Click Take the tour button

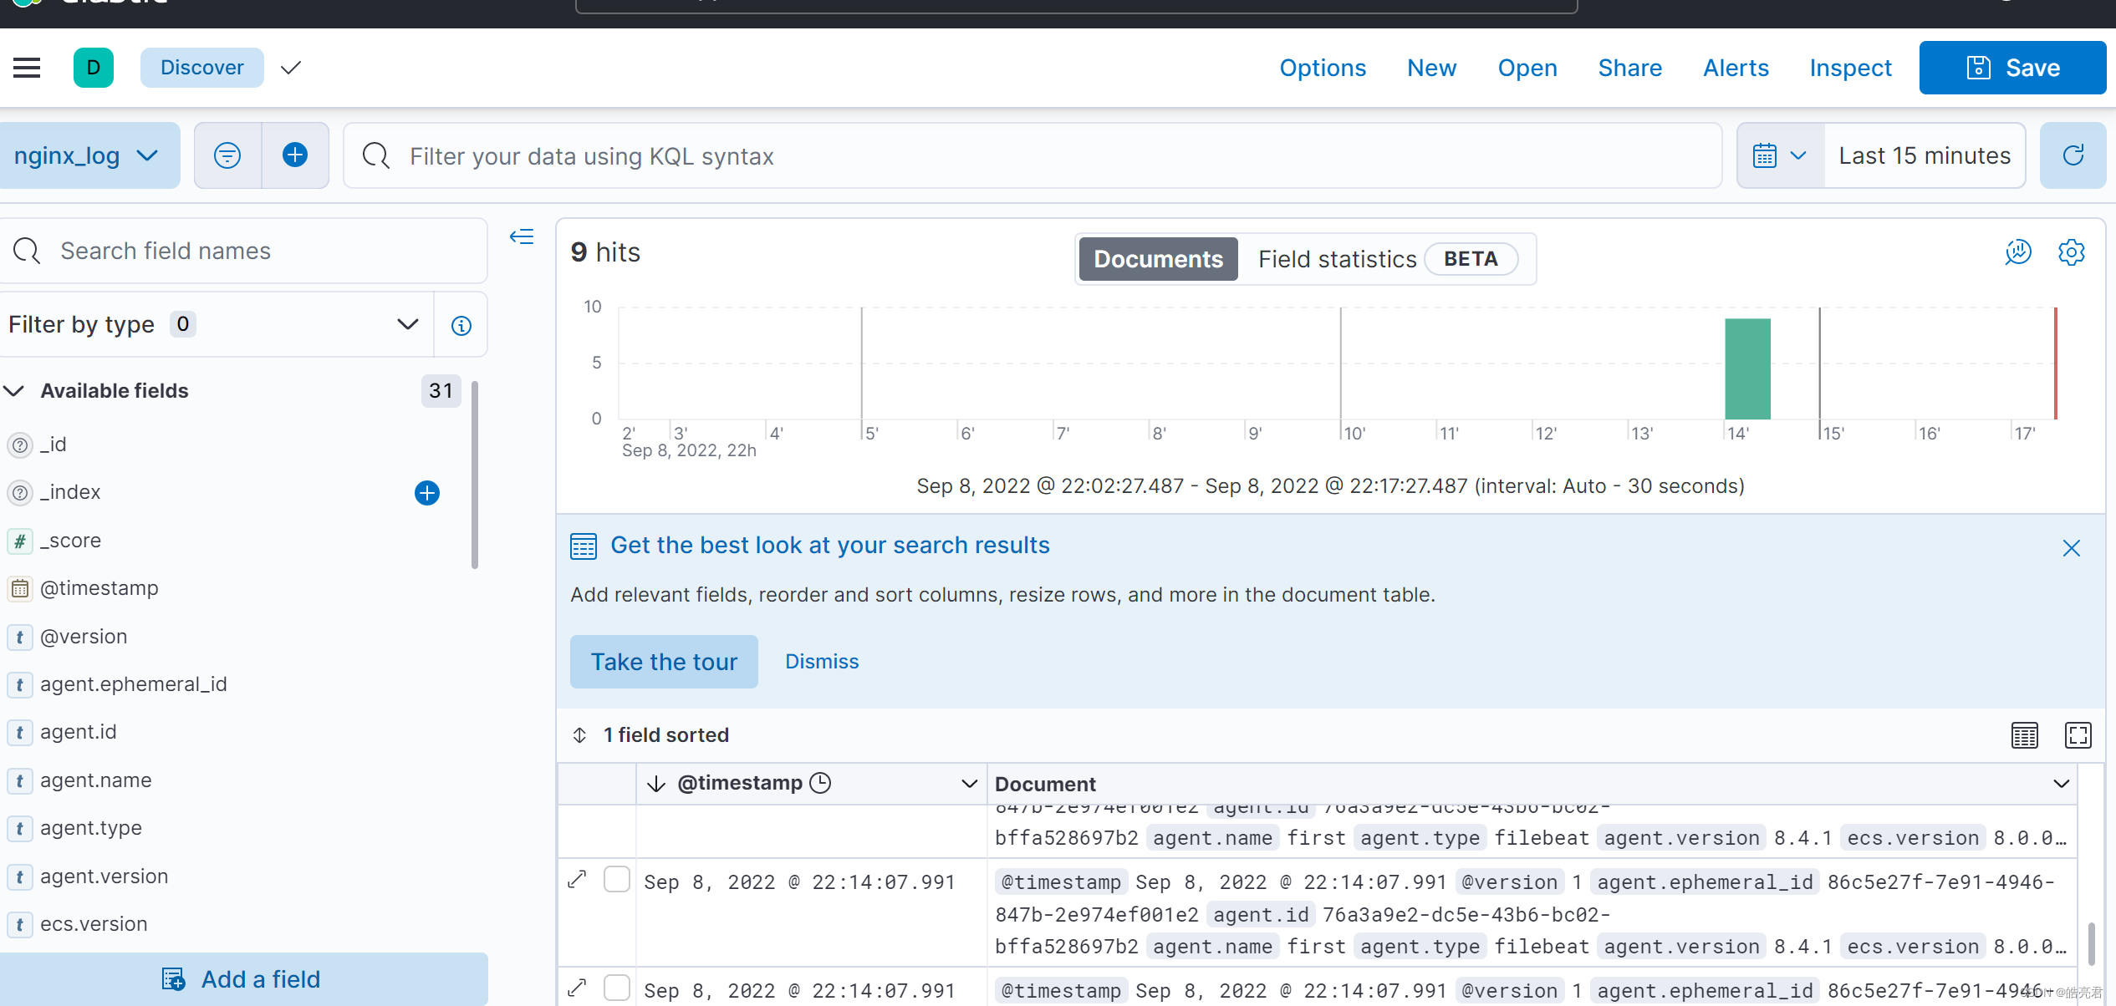pyautogui.click(x=664, y=662)
